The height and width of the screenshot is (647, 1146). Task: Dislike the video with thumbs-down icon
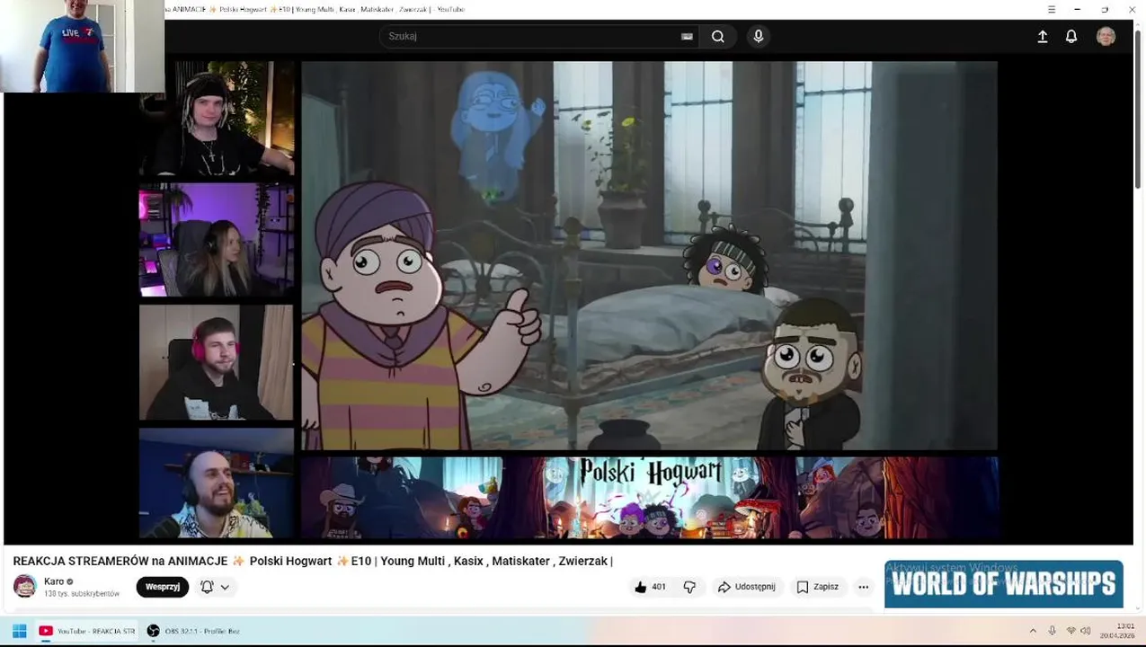pyautogui.click(x=689, y=587)
